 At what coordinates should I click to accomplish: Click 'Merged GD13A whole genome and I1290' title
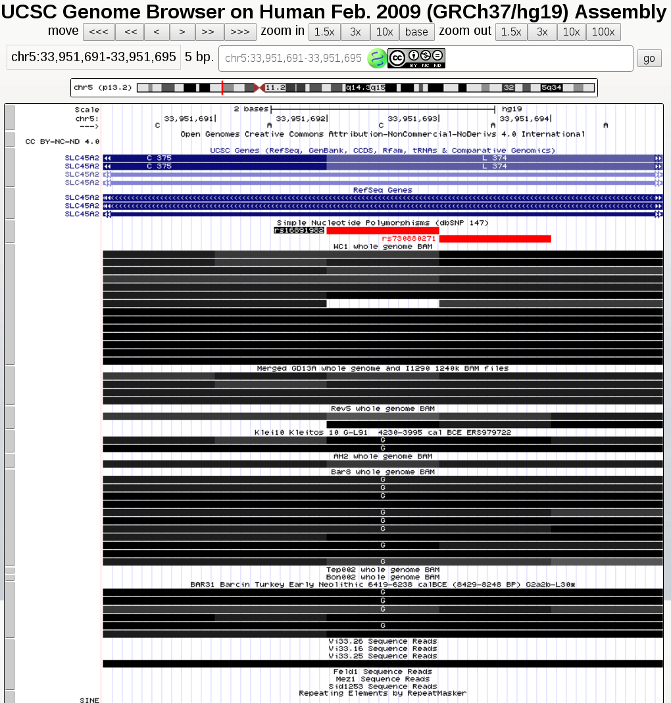pyautogui.click(x=383, y=368)
